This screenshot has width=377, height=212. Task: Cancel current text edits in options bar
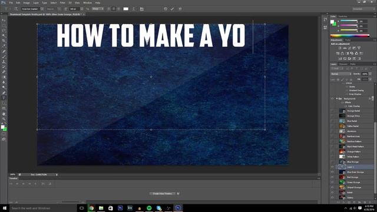(x=166, y=9)
